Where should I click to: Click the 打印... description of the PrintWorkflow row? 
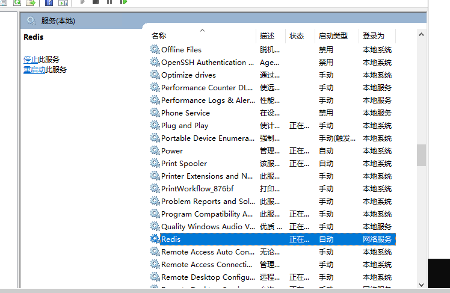tap(270, 188)
